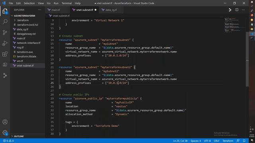This screenshot has width=255, height=143.
Task: Open the Terminal menu
Action: tap(67, 3)
